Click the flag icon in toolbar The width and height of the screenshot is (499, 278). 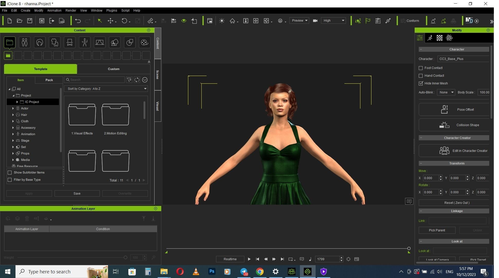(368, 21)
